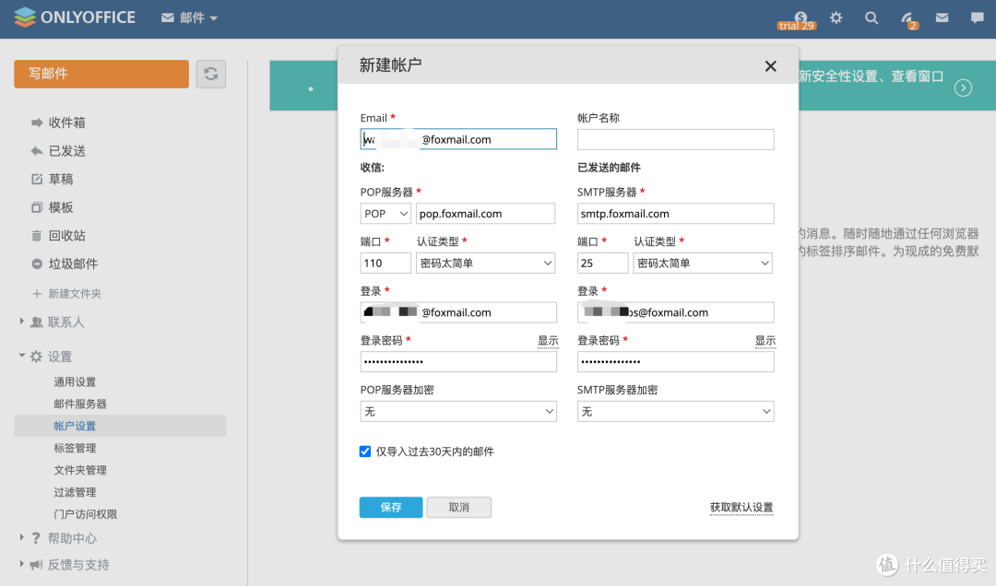The width and height of the screenshot is (996, 586).
Task: Click the 取消 cancel button
Action: click(x=458, y=508)
